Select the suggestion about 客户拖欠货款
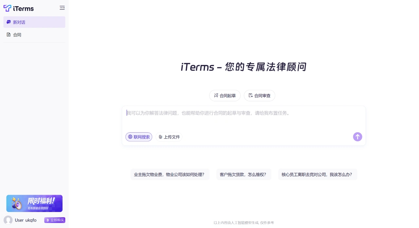This screenshot has width=419, height=228. (244, 174)
